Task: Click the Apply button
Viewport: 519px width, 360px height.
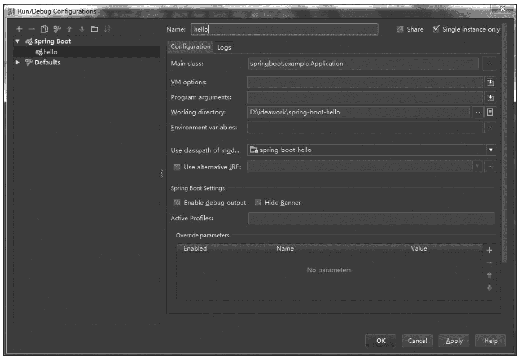Action: pyautogui.click(x=454, y=341)
